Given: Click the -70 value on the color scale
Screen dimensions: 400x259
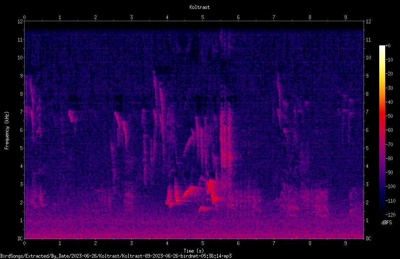Looking at the screenshot, I should tap(389, 145).
